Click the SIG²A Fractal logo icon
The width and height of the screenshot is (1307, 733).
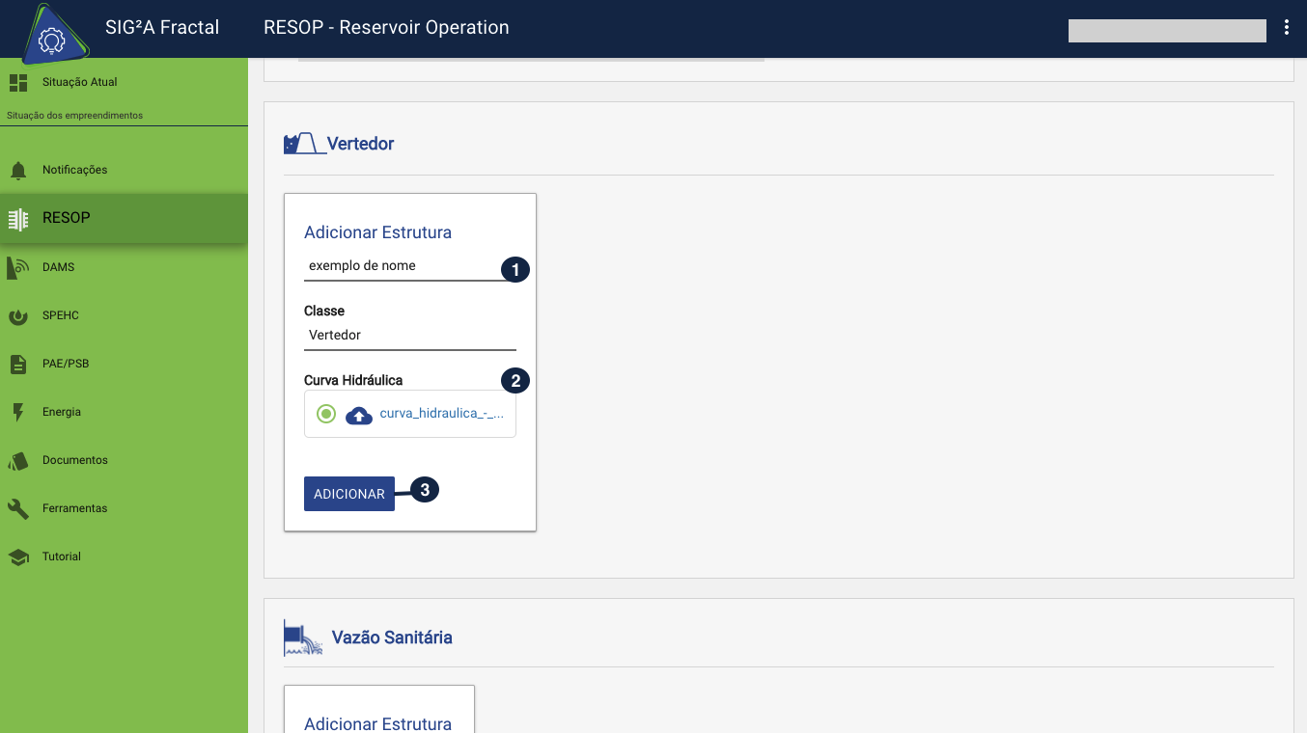point(50,37)
